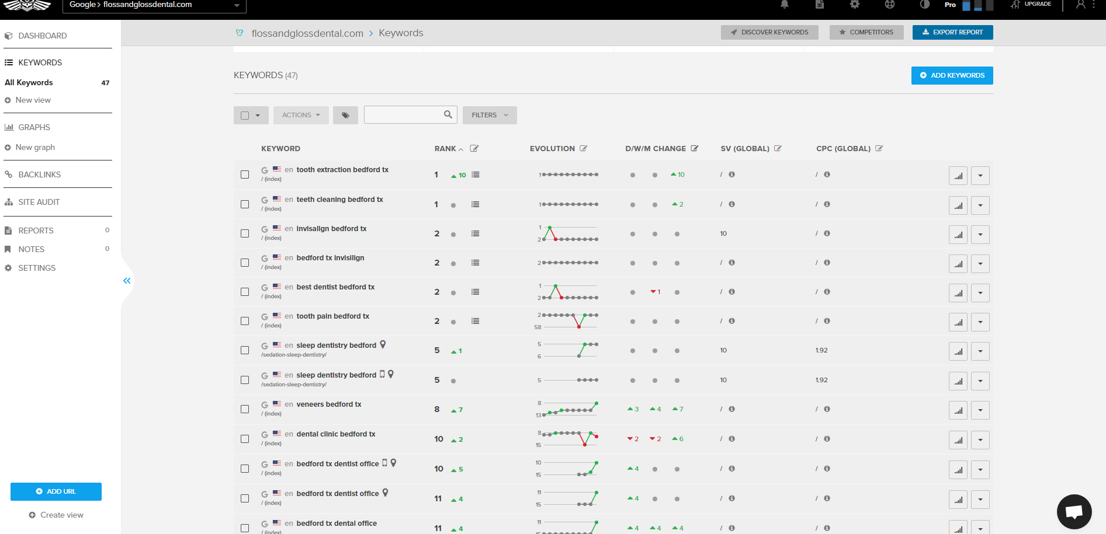Show SERP list for tooth pain bedford tx

point(476,321)
